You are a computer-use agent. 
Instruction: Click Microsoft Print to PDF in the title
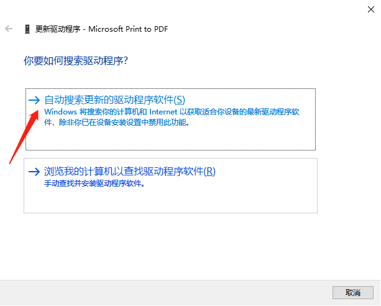[128, 29]
